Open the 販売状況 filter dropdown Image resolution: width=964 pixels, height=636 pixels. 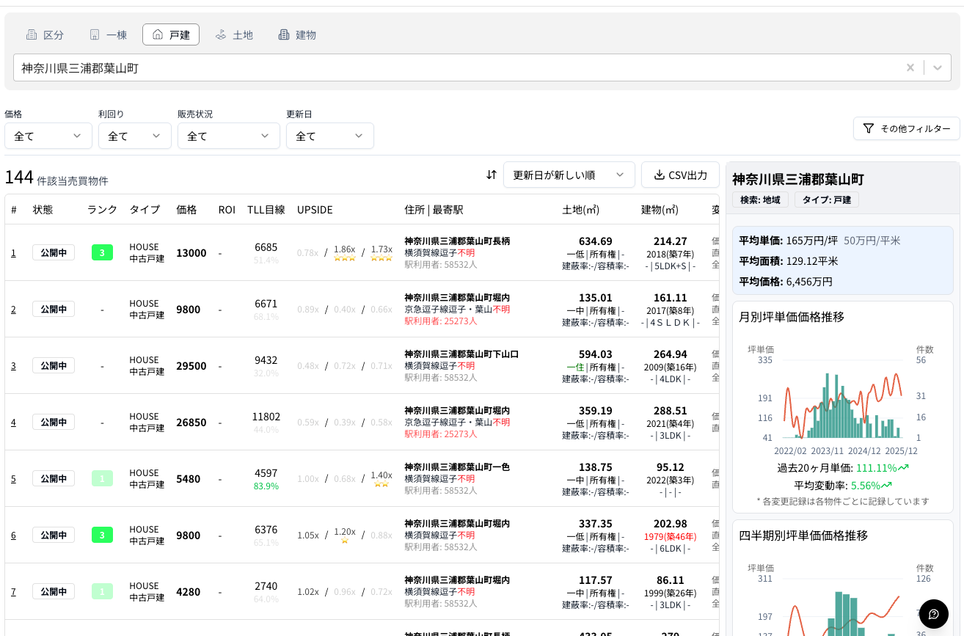tap(229, 136)
